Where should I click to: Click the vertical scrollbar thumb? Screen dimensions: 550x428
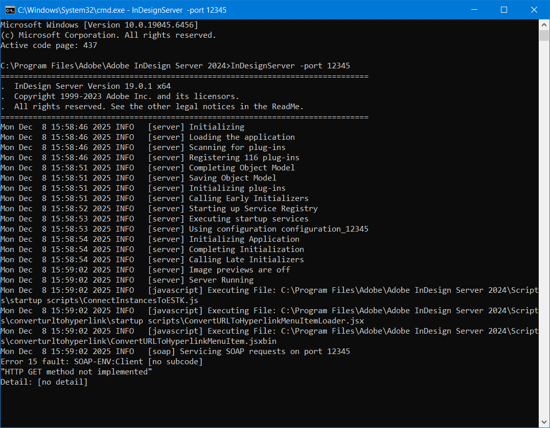pyautogui.click(x=544, y=35)
